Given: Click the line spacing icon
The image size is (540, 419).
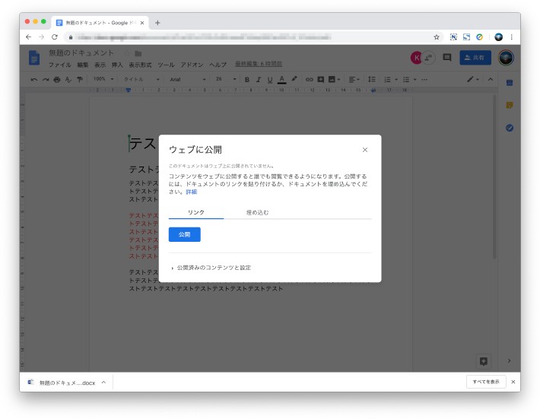Looking at the screenshot, I should coord(372,80).
